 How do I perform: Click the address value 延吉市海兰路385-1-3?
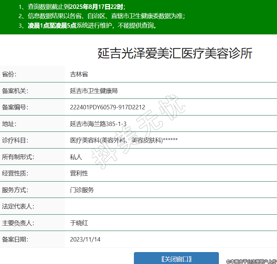pyautogui.click(x=98, y=124)
